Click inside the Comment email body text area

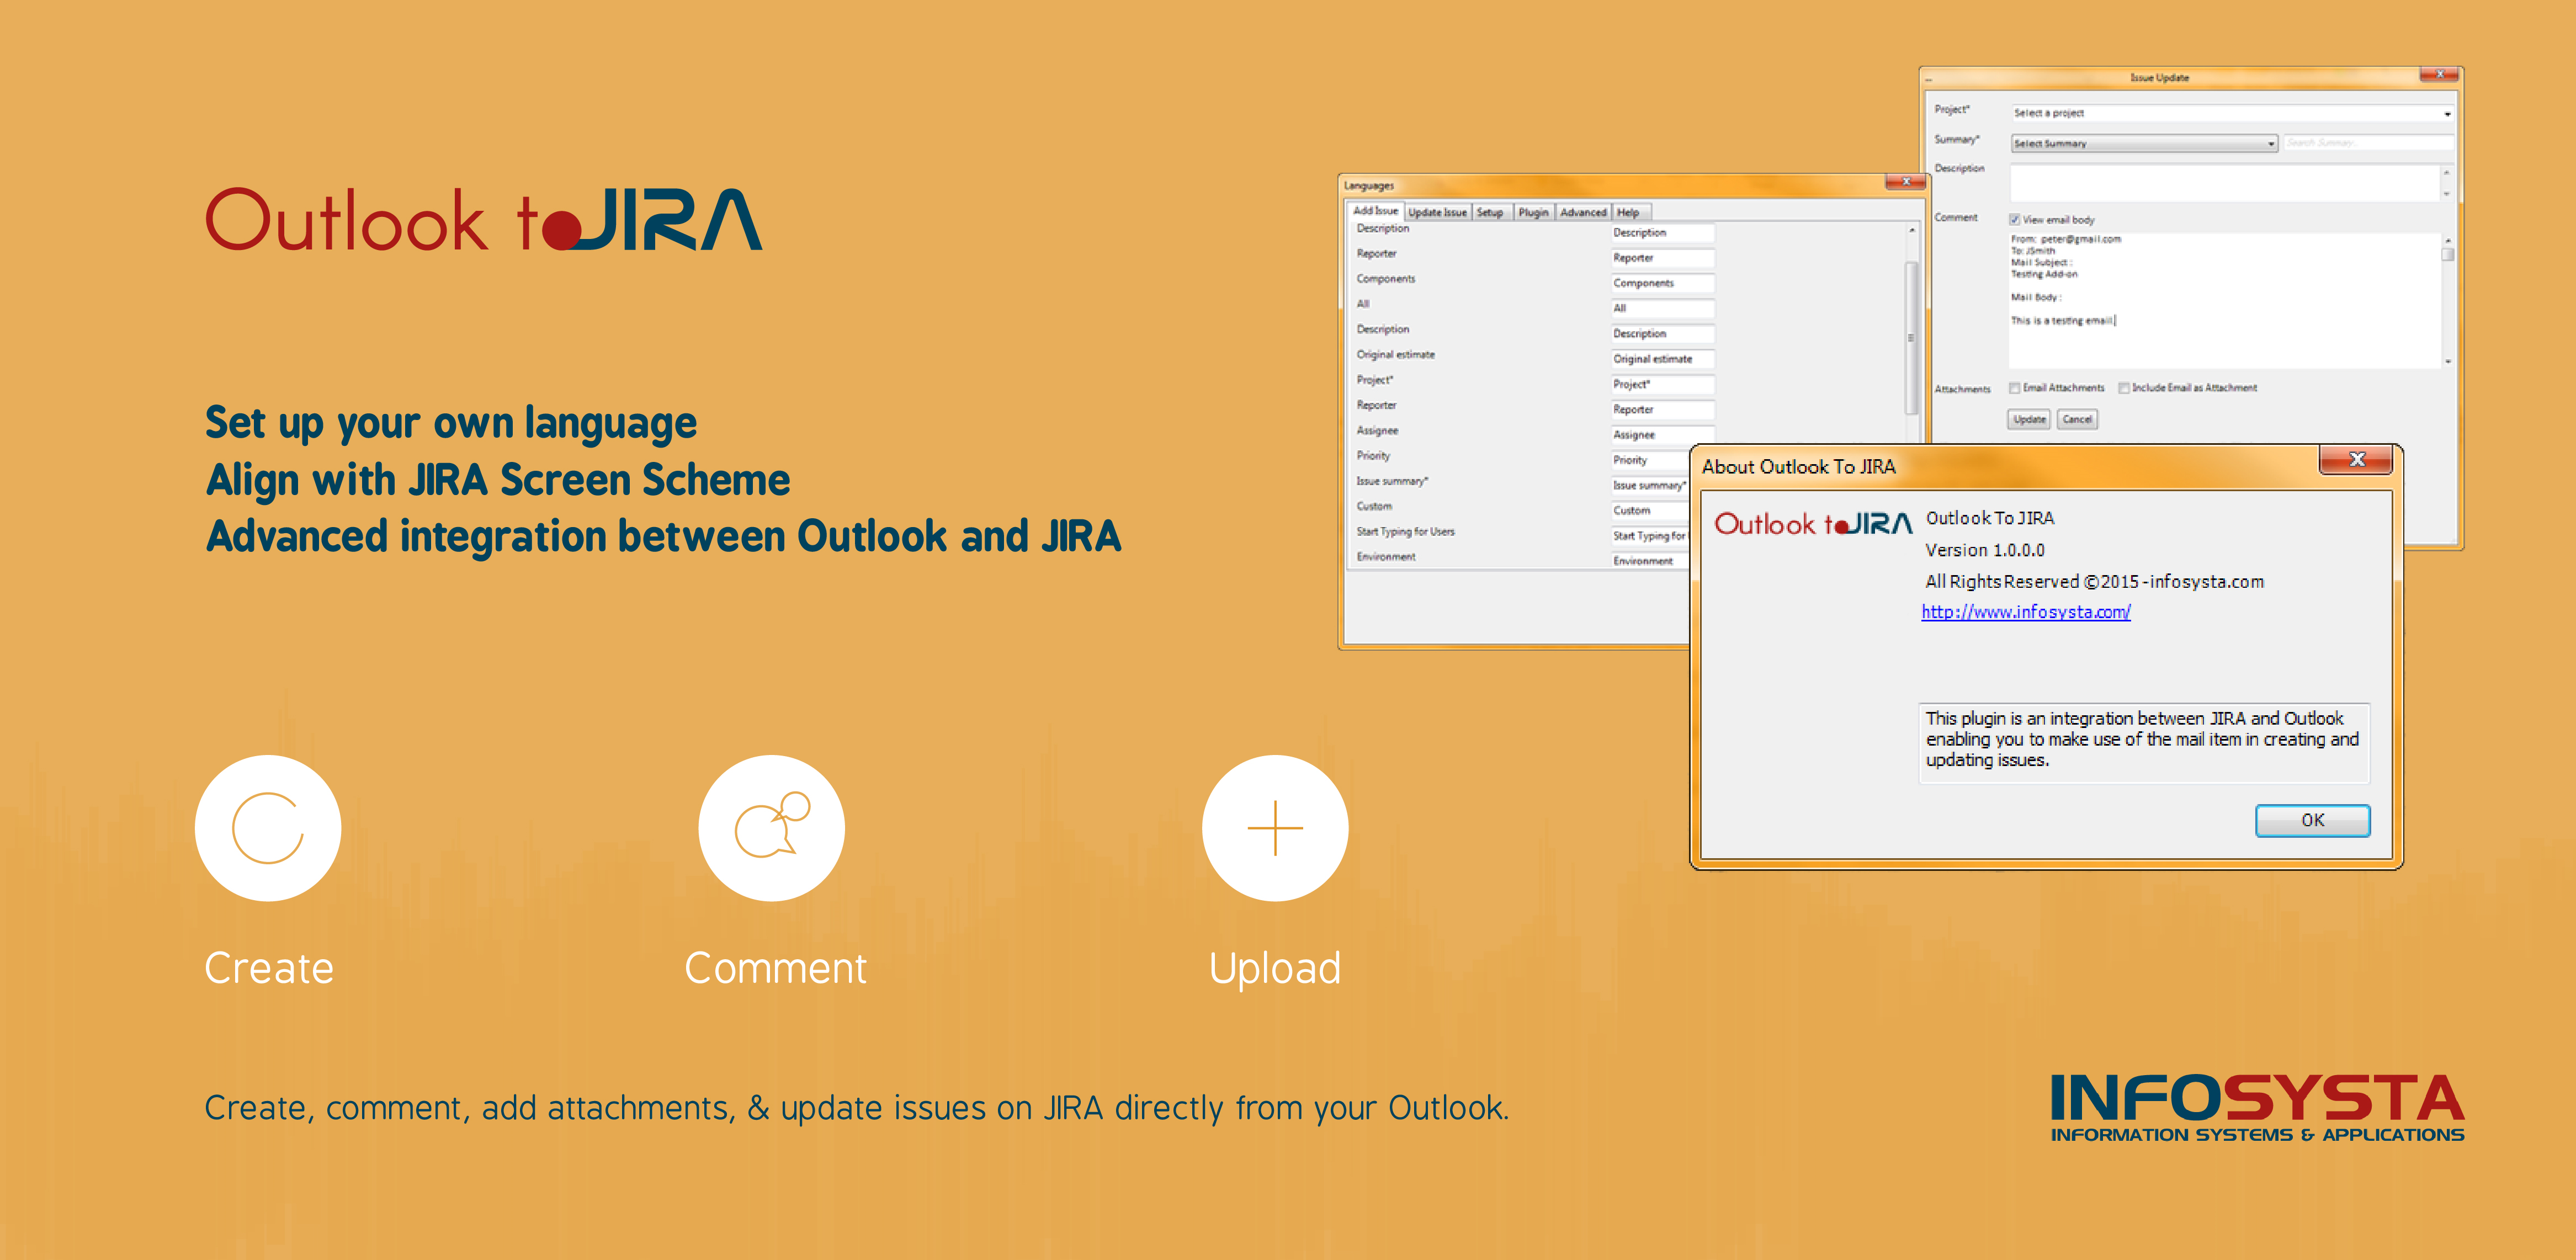[2224, 300]
